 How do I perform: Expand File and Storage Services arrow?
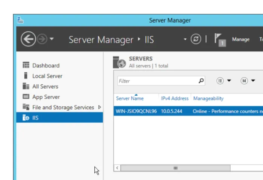(x=100, y=107)
